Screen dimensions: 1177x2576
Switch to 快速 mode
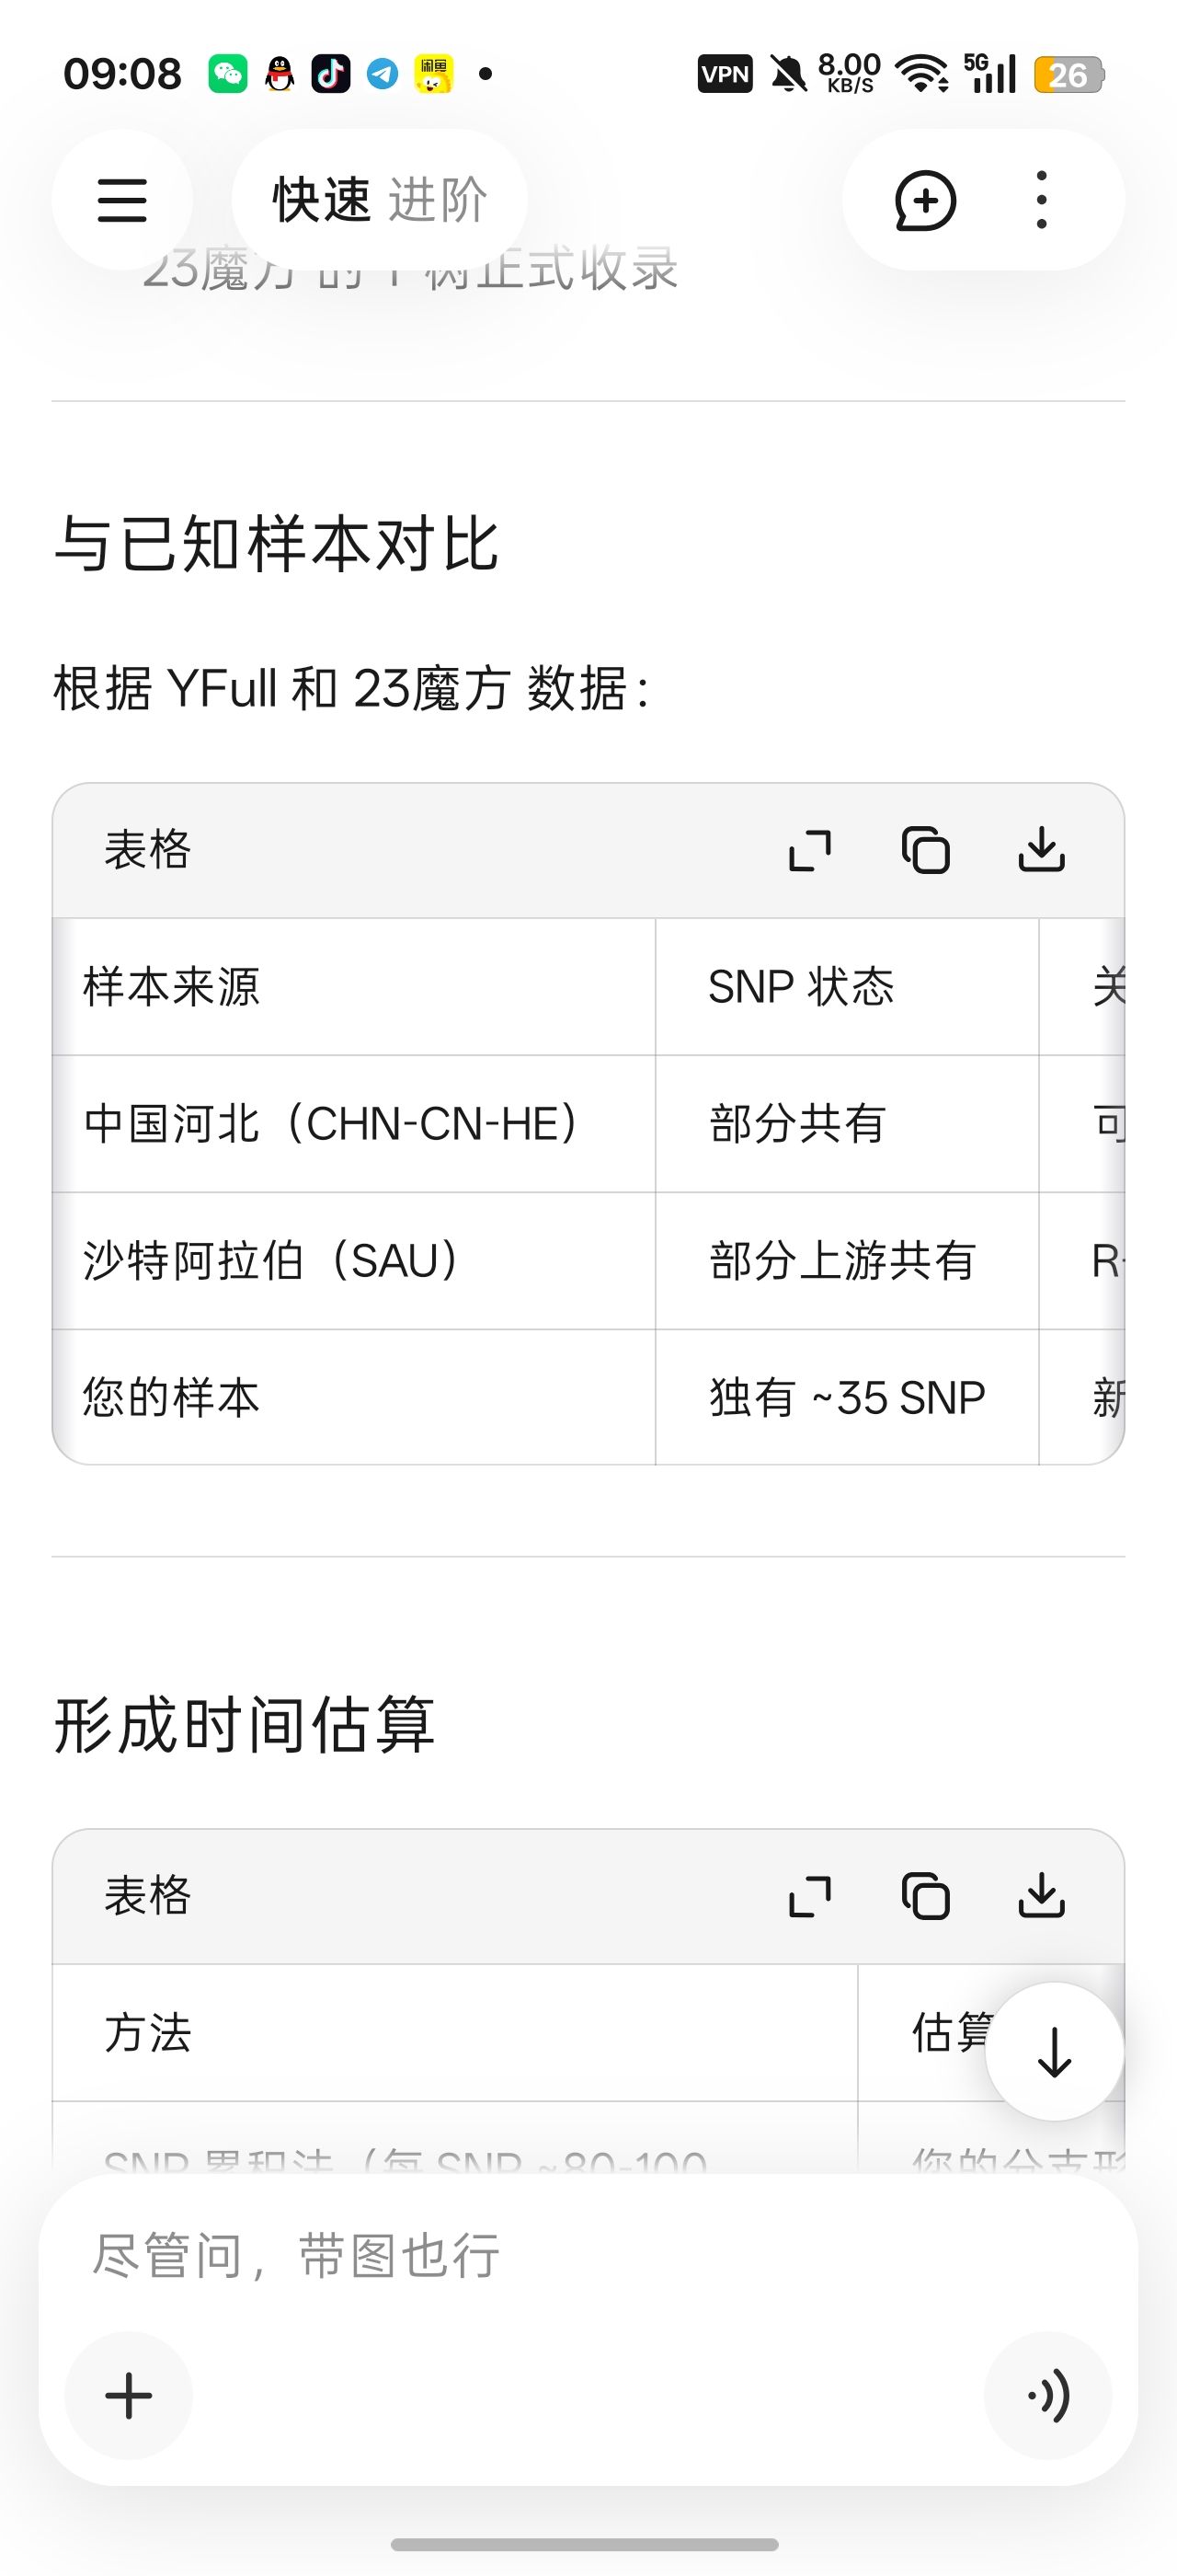[322, 200]
